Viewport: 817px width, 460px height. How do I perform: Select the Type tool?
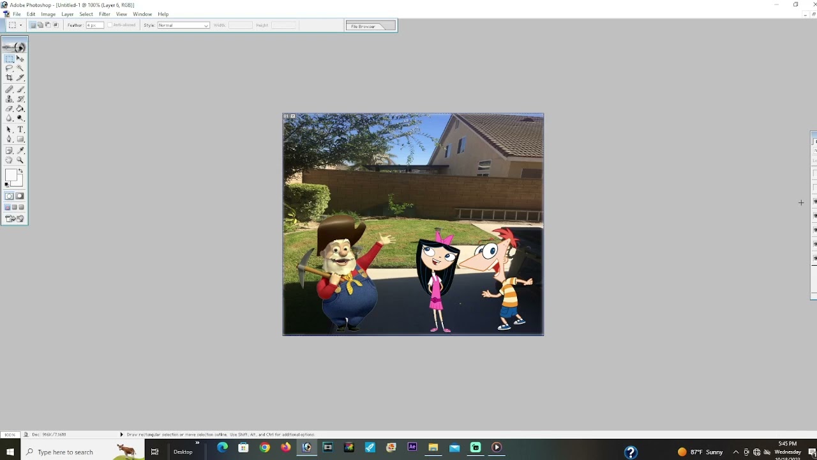[20, 130]
